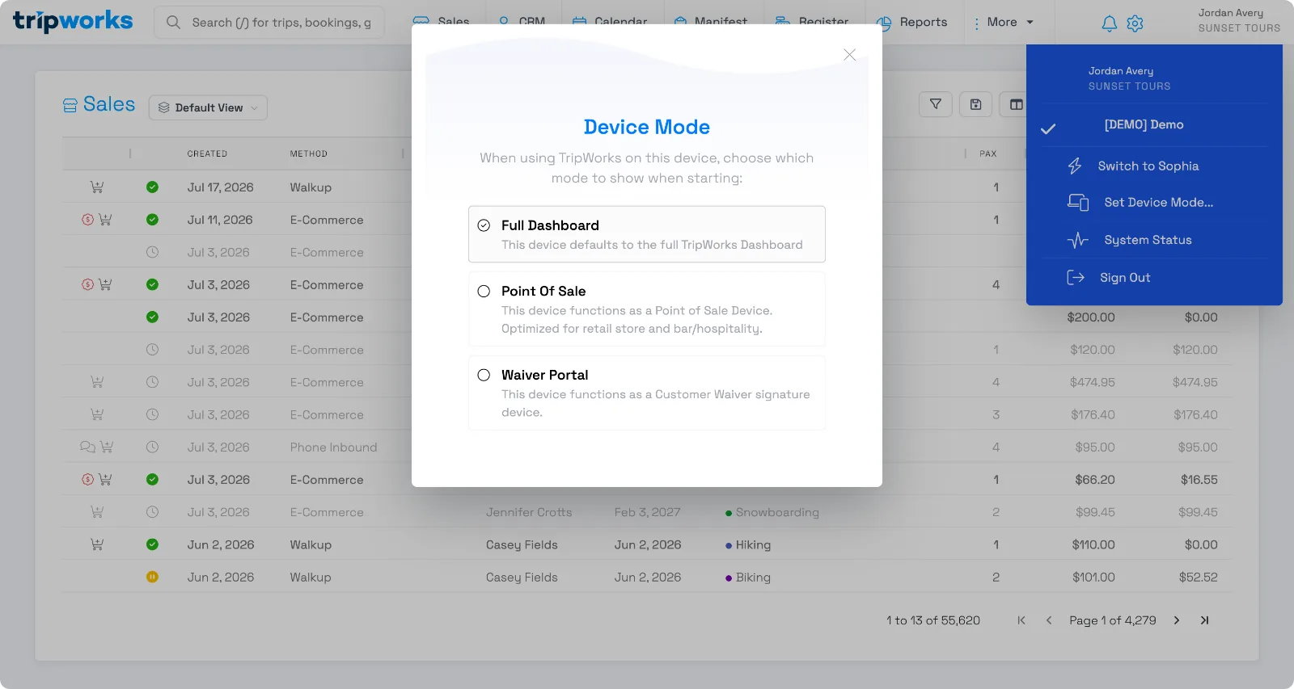The image size is (1294, 689).
Task: Click the PAX column header
Action: pos(988,153)
